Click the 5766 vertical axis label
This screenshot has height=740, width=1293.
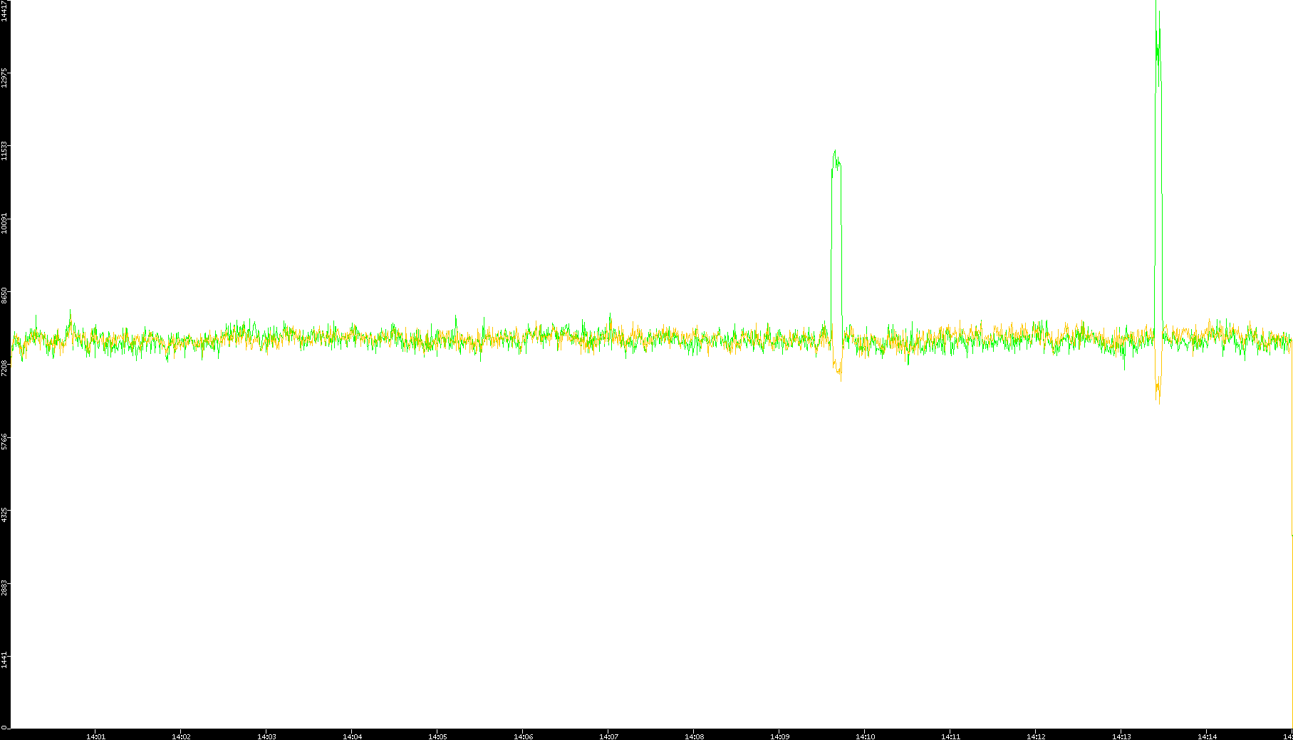[x=4, y=442]
